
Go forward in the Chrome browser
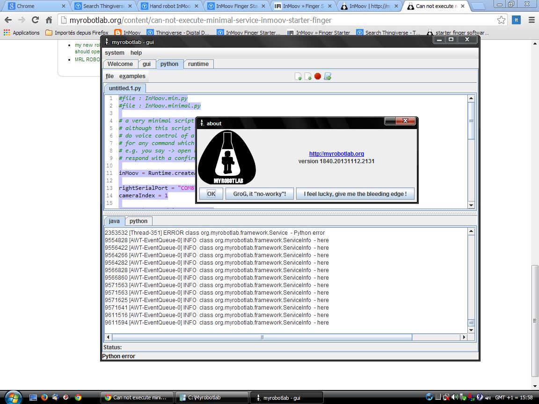pos(22,20)
